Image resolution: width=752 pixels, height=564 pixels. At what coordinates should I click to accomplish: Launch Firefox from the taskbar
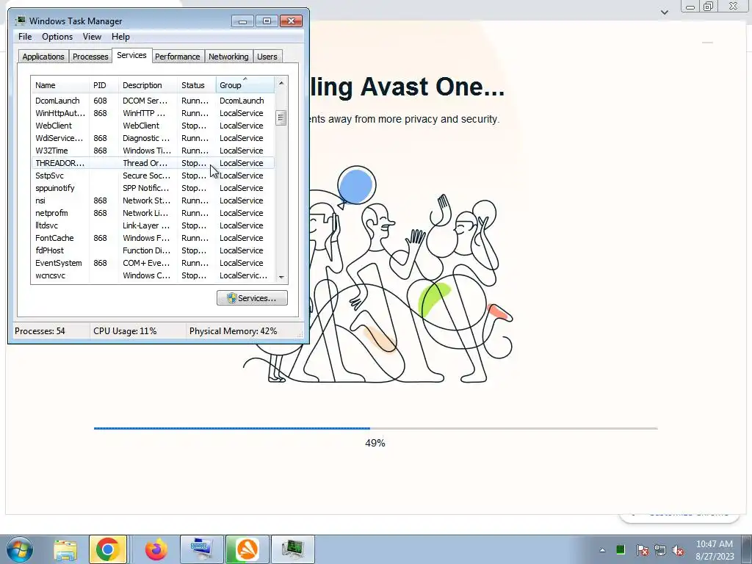click(x=156, y=549)
